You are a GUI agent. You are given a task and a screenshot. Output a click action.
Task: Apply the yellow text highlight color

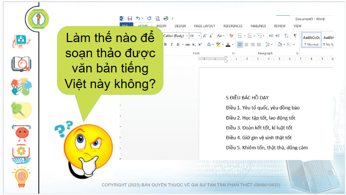coord(218,45)
